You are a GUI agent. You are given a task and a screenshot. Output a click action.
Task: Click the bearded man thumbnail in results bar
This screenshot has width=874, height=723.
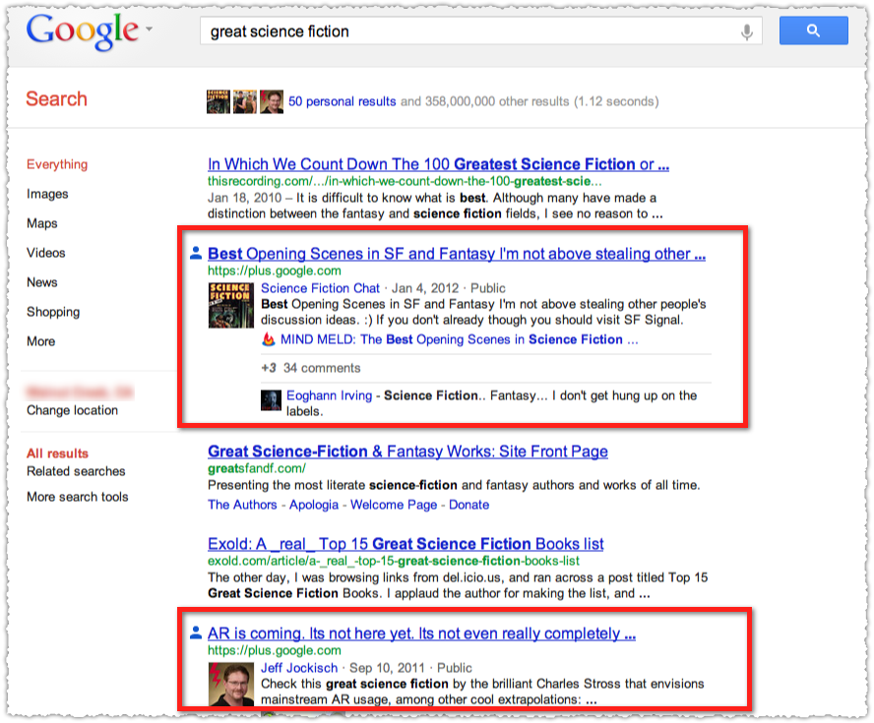(272, 101)
